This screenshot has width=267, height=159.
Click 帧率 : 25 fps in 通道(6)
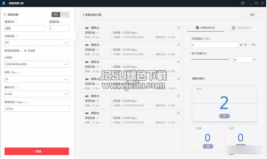click(x=92, y=122)
